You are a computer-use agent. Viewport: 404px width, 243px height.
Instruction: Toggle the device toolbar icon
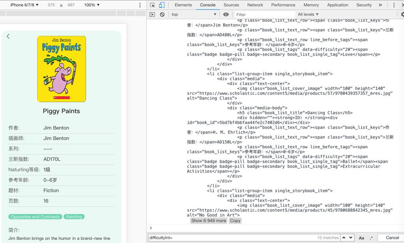pos(162,5)
